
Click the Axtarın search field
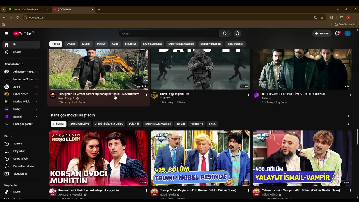pyautogui.click(x=169, y=33)
